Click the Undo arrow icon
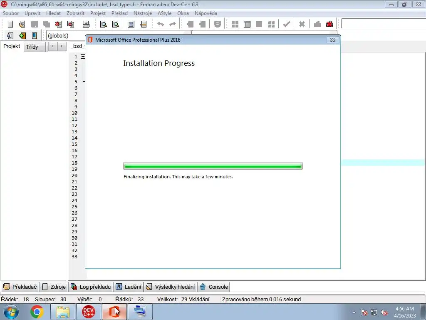426x320 pixels. [x=161, y=24]
